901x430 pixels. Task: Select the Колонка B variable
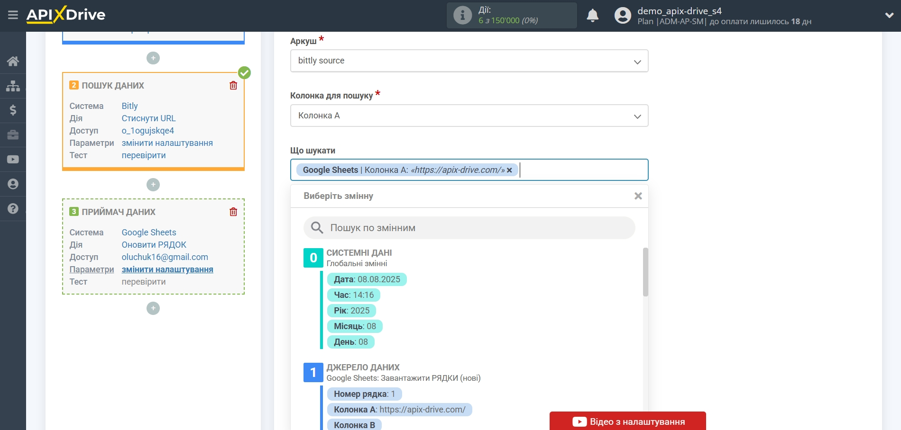click(354, 425)
